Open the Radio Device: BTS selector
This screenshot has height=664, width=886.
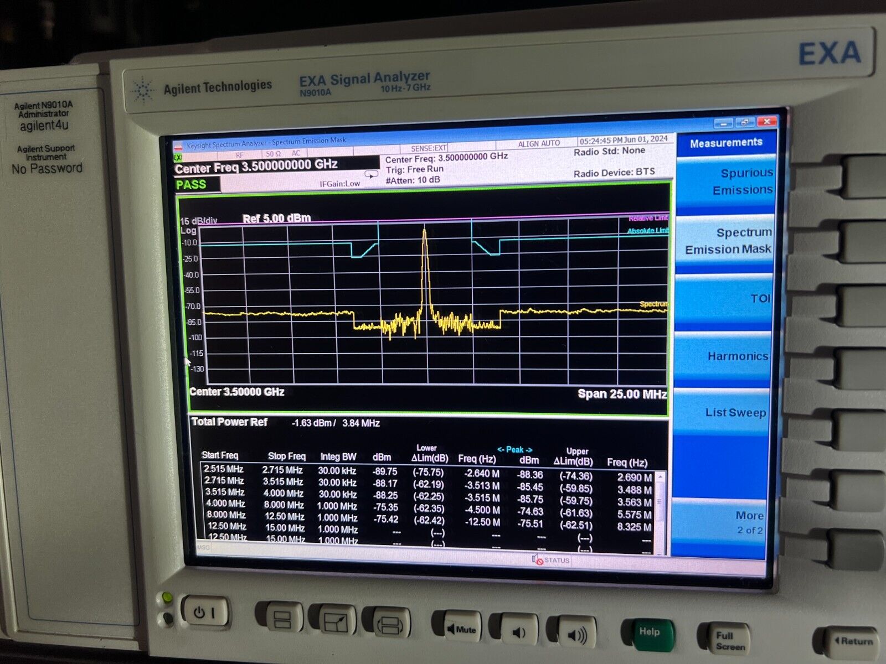[x=615, y=172]
